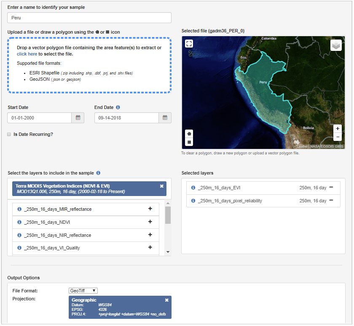Open the Start Date calendar picker
The height and width of the screenshot is (326, 354).
coord(78,118)
